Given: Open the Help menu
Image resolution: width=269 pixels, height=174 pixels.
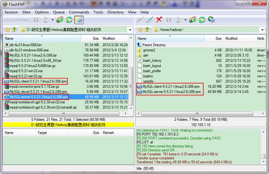Looking at the screenshot, I should coord(145,12).
